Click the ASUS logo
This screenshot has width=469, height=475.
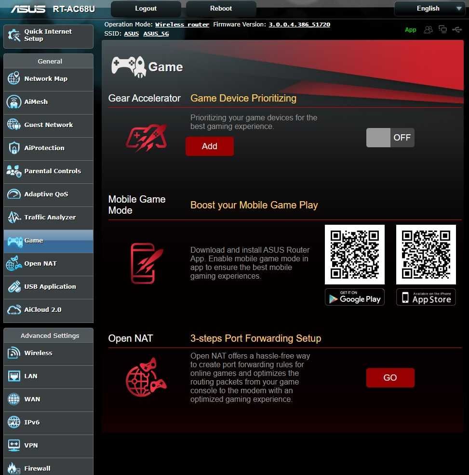[28, 9]
